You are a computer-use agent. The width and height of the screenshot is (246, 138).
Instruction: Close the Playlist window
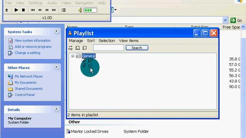(214, 33)
